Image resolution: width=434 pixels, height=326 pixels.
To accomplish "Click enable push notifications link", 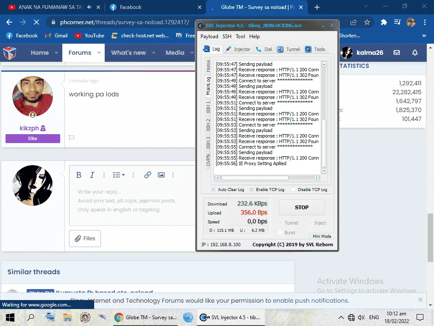I will [x=311, y=301].
